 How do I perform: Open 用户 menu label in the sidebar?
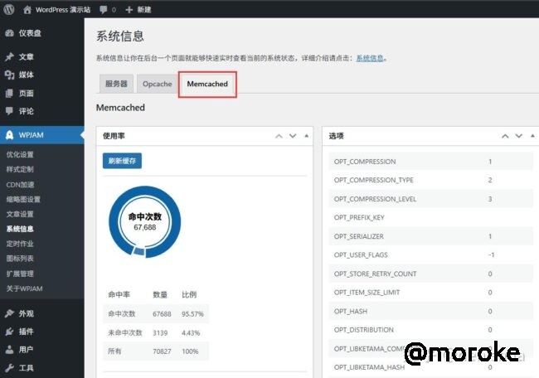click(x=27, y=350)
